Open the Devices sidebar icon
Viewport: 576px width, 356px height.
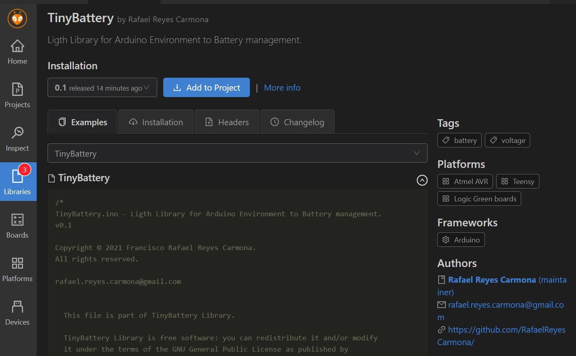click(x=17, y=313)
